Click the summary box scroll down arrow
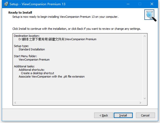Image resolution: width=160 pixels, height=123 pixels. point(145,98)
